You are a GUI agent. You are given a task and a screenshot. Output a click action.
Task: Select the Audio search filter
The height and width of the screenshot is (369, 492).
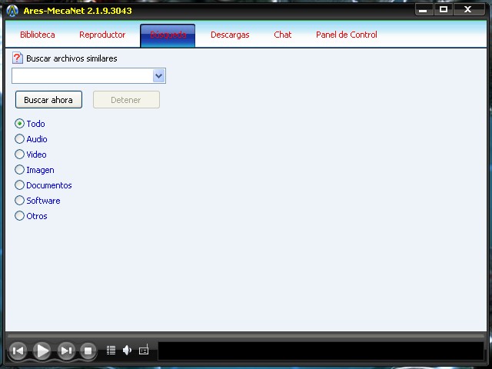coord(19,139)
